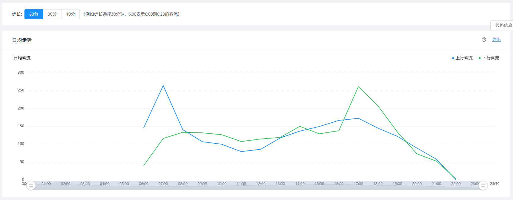The height and width of the screenshot is (200, 513).
Task: Click the 03:00 mark on zoom track
Action: point(85,184)
